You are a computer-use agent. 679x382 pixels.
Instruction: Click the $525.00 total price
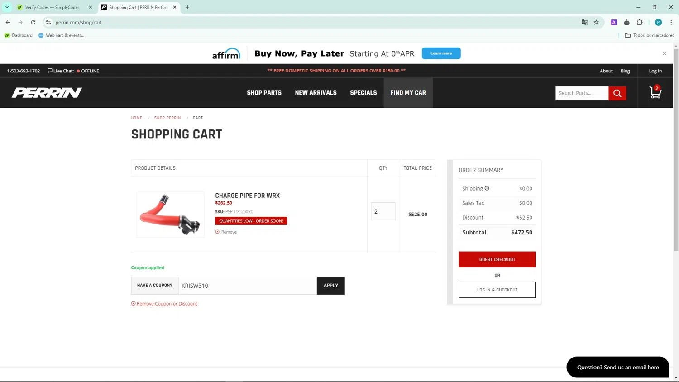click(x=418, y=215)
